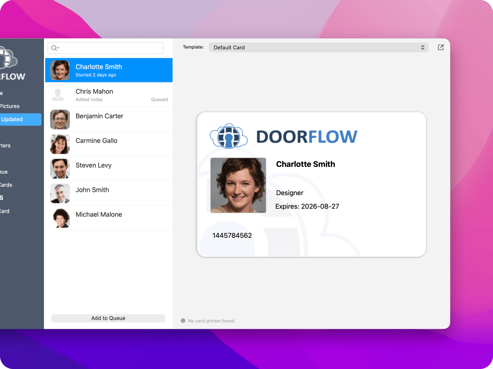The width and height of the screenshot is (493, 369).
Task: Click Benjamin Carter's avatar thumbnail
Action: point(60,120)
